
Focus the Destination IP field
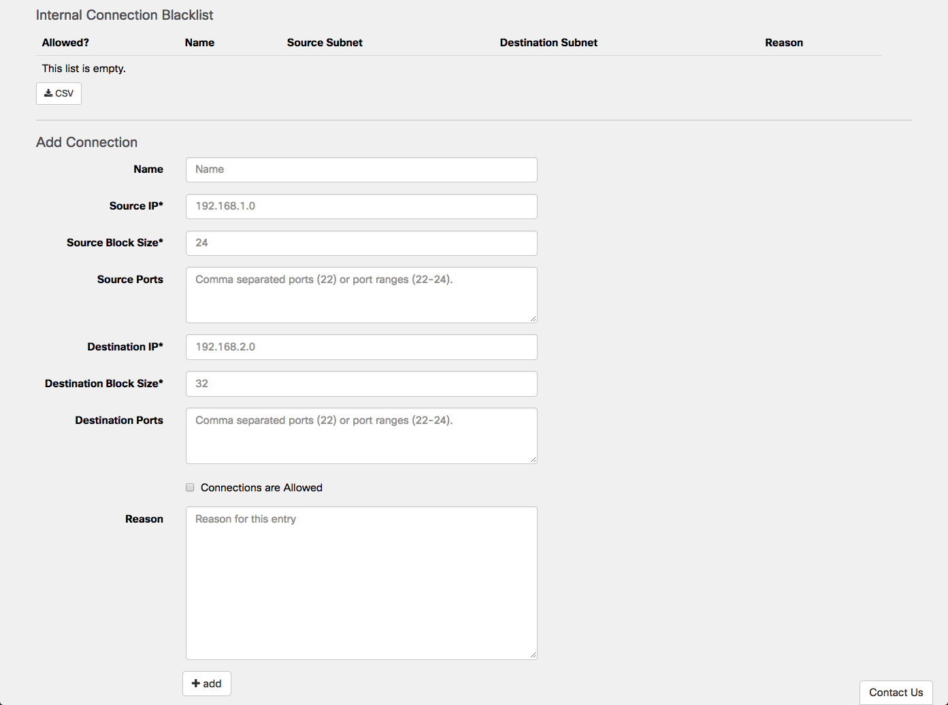point(361,347)
